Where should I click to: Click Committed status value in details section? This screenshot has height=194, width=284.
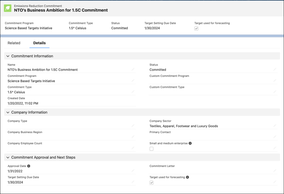[158, 70]
